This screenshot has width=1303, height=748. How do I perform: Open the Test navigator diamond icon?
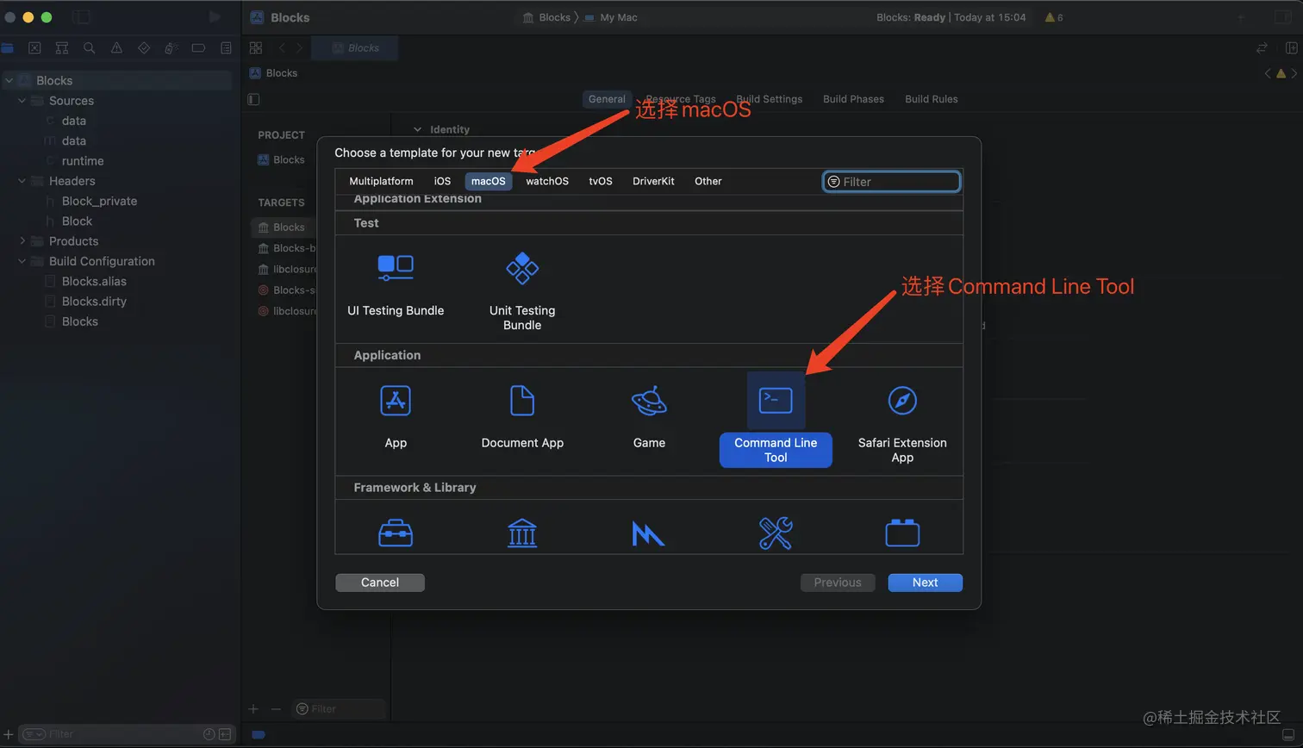pos(144,48)
